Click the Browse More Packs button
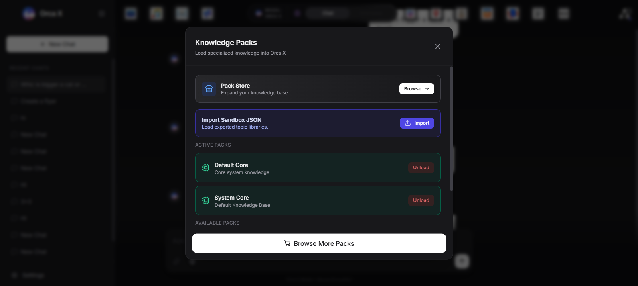This screenshot has height=286, width=638. click(x=319, y=243)
